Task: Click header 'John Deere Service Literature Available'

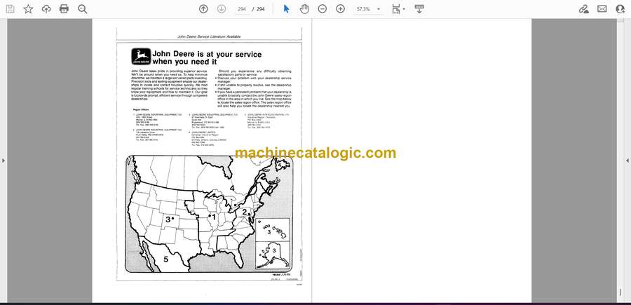Action: (209, 36)
